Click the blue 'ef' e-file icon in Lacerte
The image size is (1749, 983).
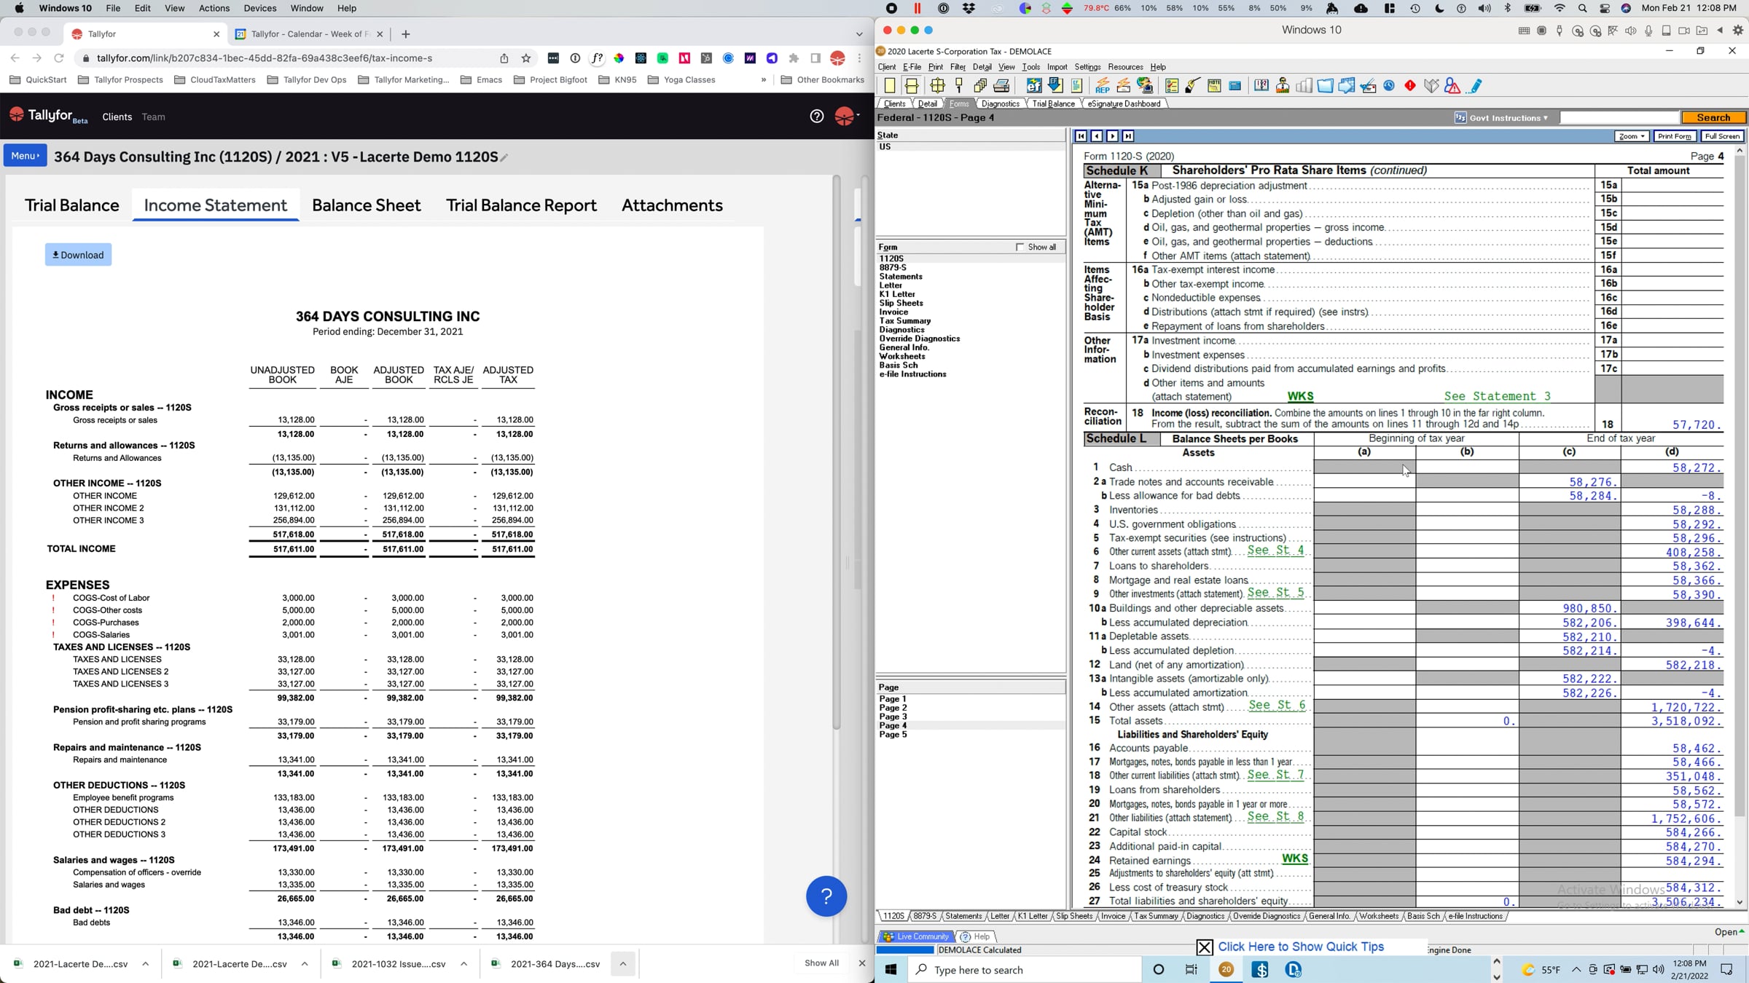[1034, 86]
